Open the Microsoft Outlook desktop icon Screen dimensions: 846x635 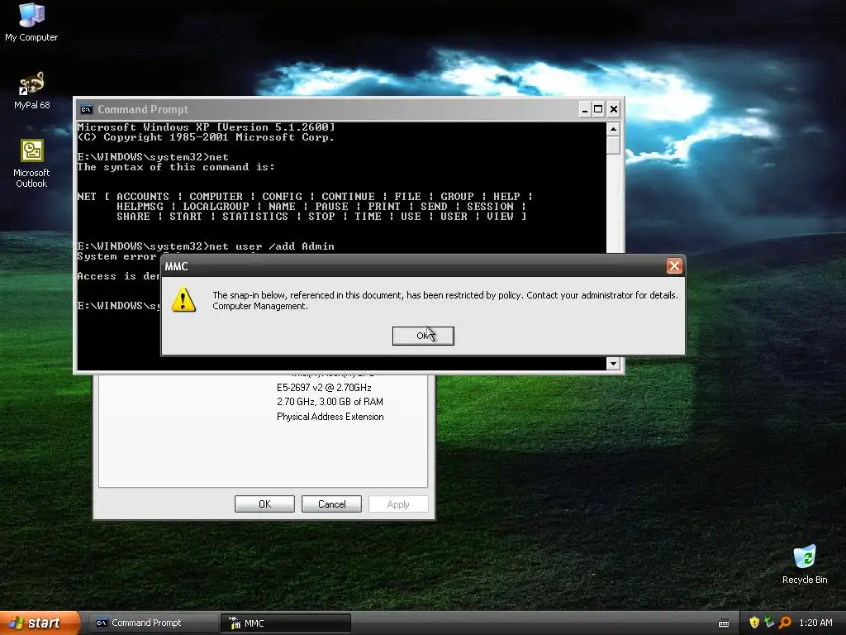click(32, 164)
